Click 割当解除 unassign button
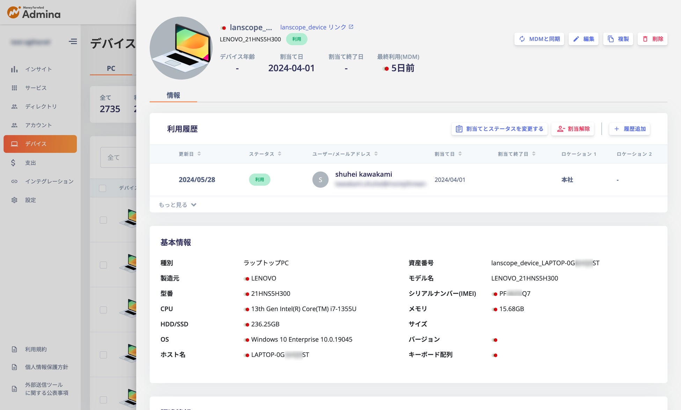 point(573,129)
